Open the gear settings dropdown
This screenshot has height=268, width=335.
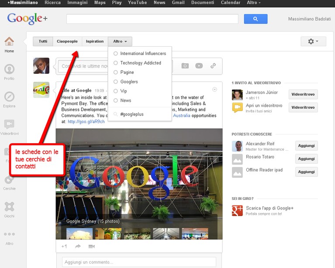(x=313, y=41)
